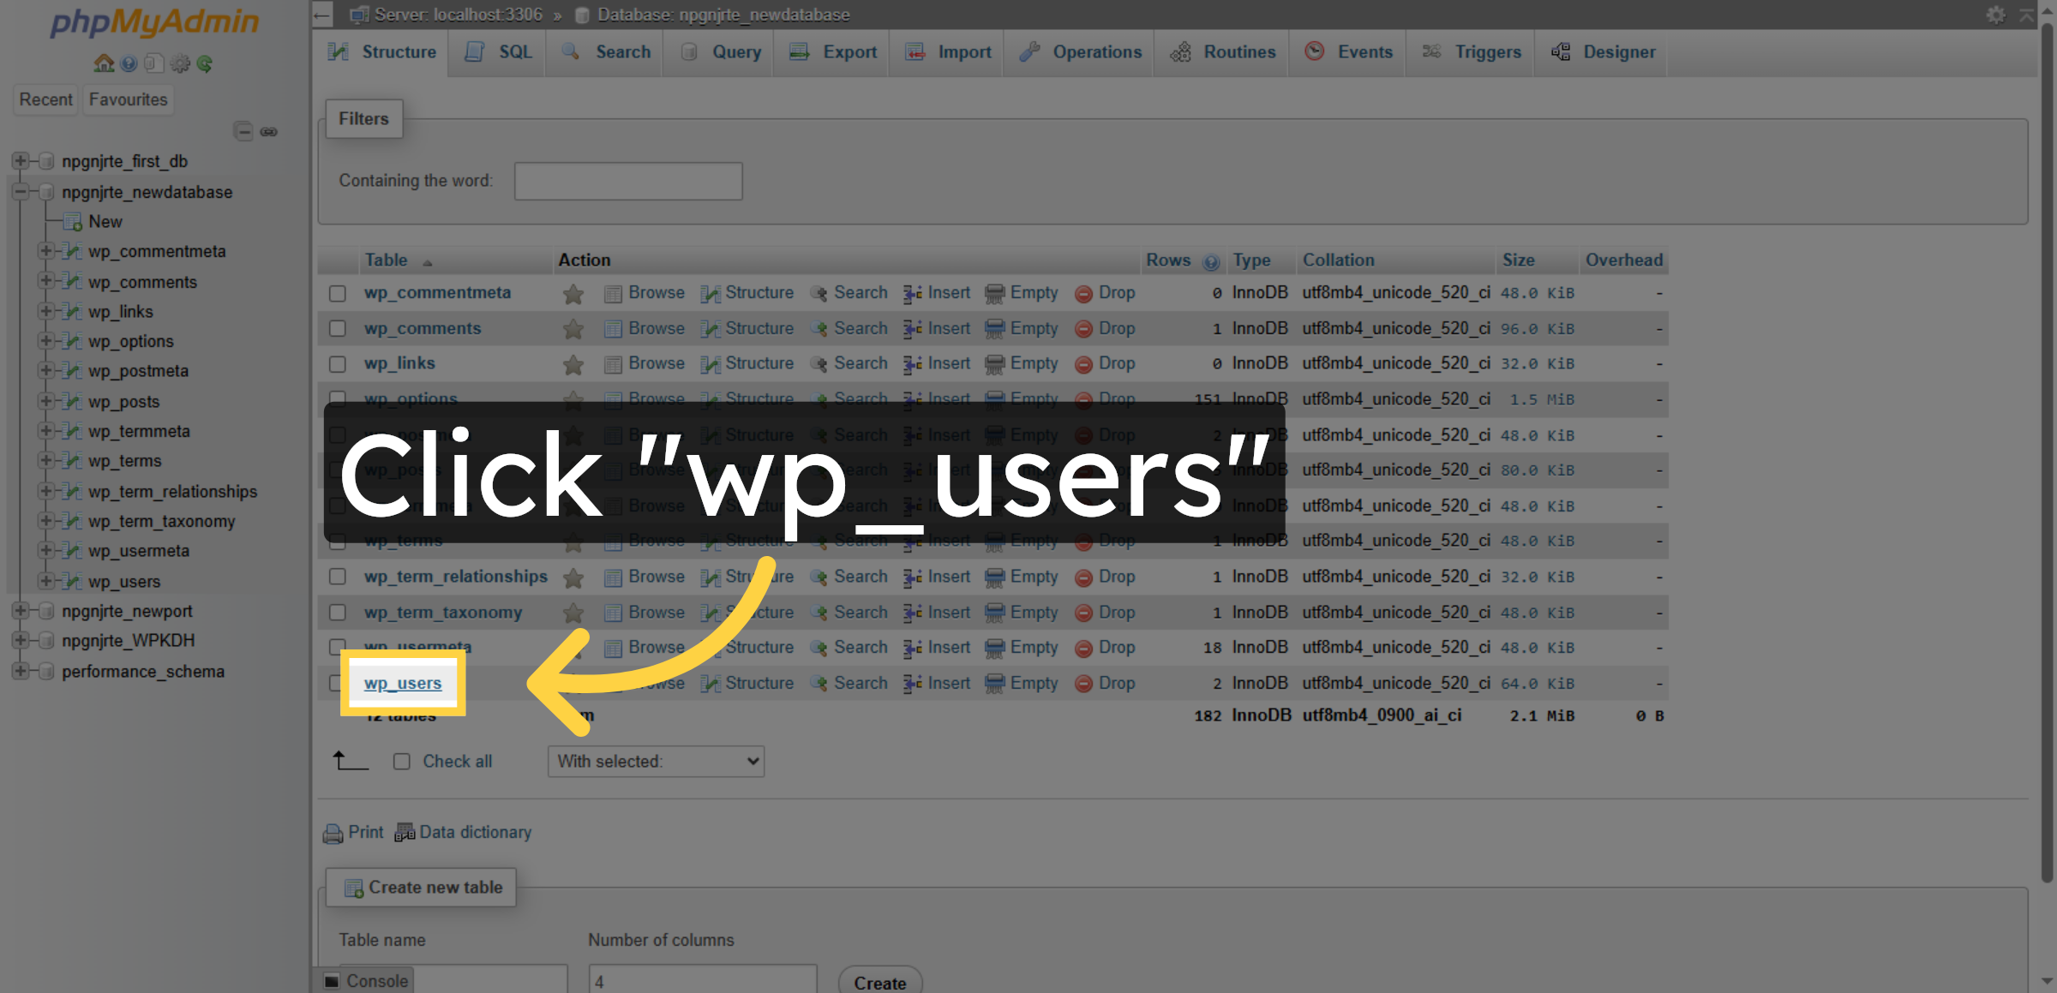Expand wp_posts in navigation tree
Image resolution: width=2057 pixels, height=993 pixels.
click(x=46, y=401)
